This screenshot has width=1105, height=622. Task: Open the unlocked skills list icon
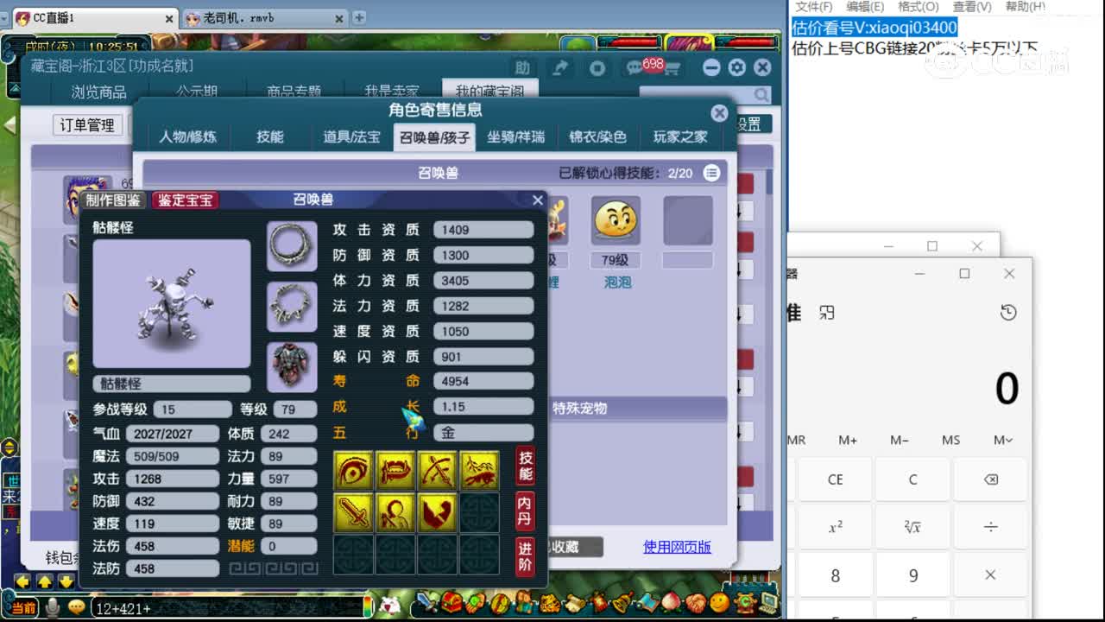click(x=711, y=173)
